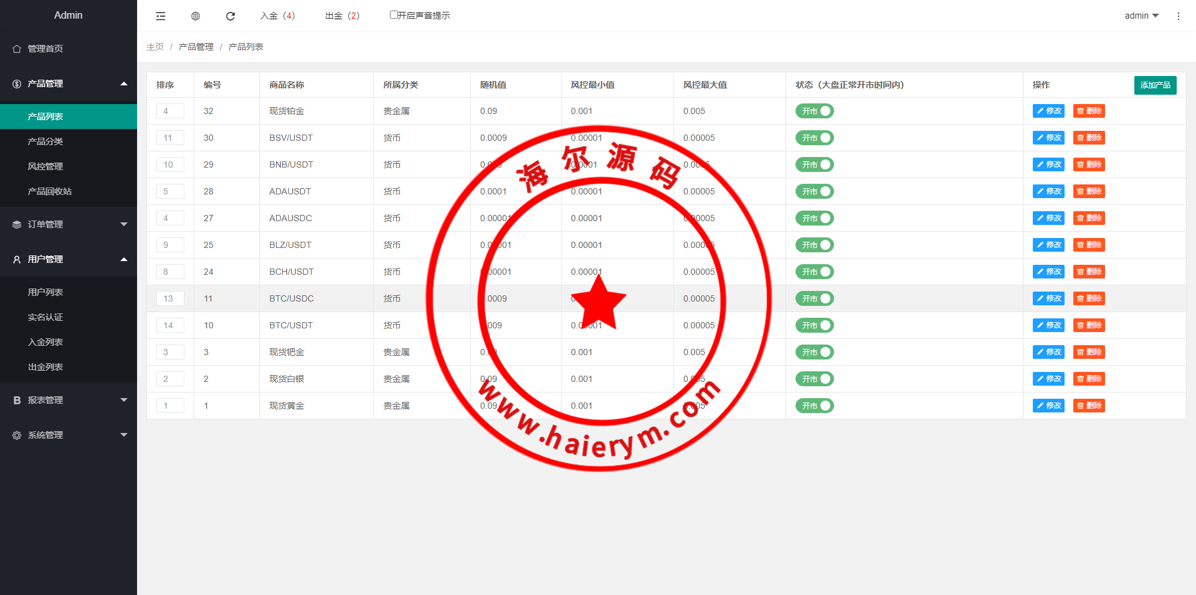Screen dimensions: 1196x595
Task: Click the stack icon beside 订单管理
Action: click(17, 224)
